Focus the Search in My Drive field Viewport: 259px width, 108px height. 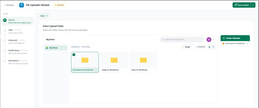coord(182,40)
